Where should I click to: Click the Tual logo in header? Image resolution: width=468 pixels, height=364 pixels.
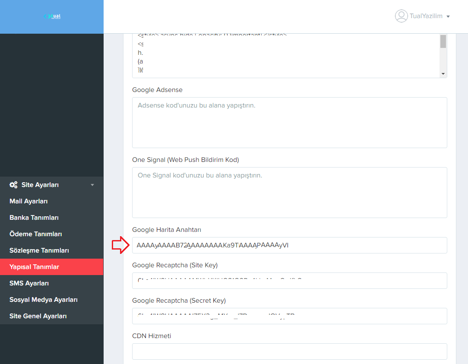coord(52,16)
